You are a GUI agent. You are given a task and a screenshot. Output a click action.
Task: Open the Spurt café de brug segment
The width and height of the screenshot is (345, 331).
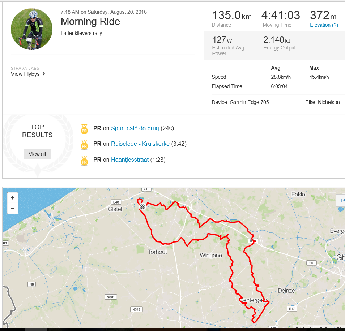pos(135,128)
